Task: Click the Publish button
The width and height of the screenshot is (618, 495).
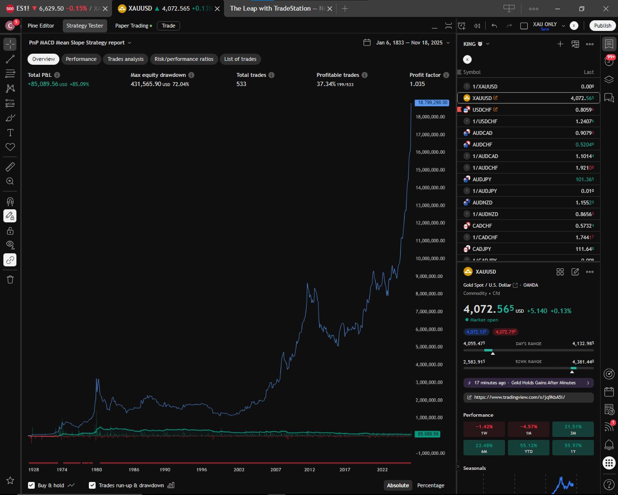Action: (x=603, y=26)
